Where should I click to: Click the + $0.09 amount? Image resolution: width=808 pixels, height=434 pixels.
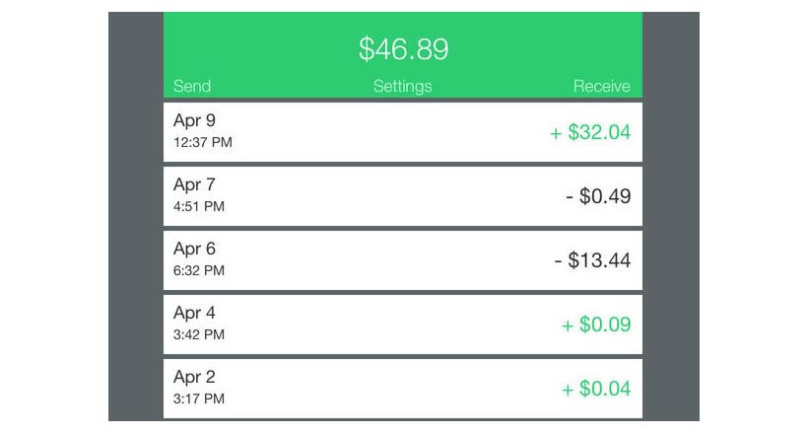coord(596,325)
